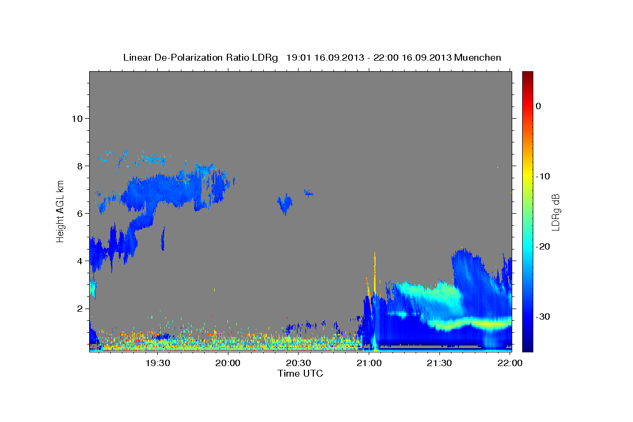
Task: Click the 20:30 time tick label
Action: [299, 363]
